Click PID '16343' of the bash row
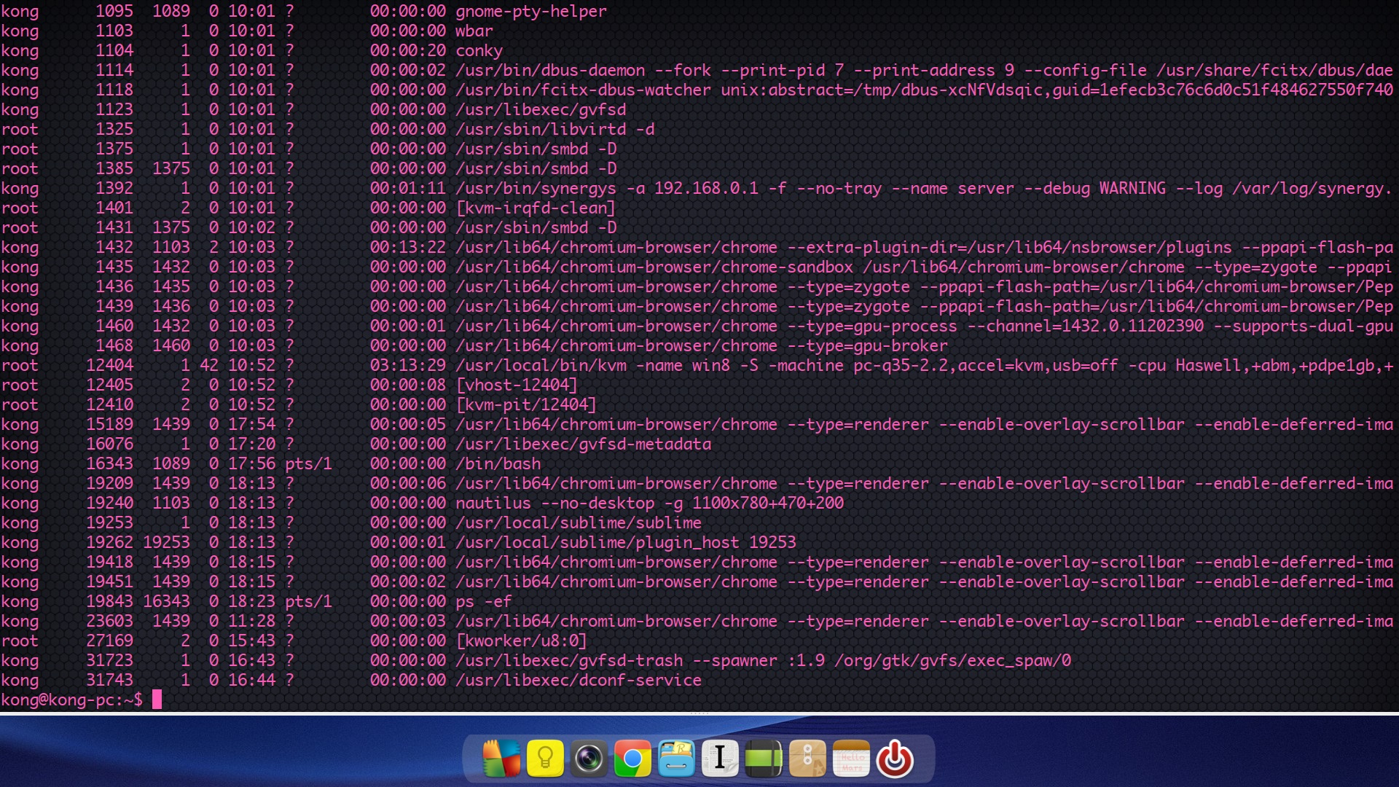The height and width of the screenshot is (787, 1399). [x=110, y=463]
